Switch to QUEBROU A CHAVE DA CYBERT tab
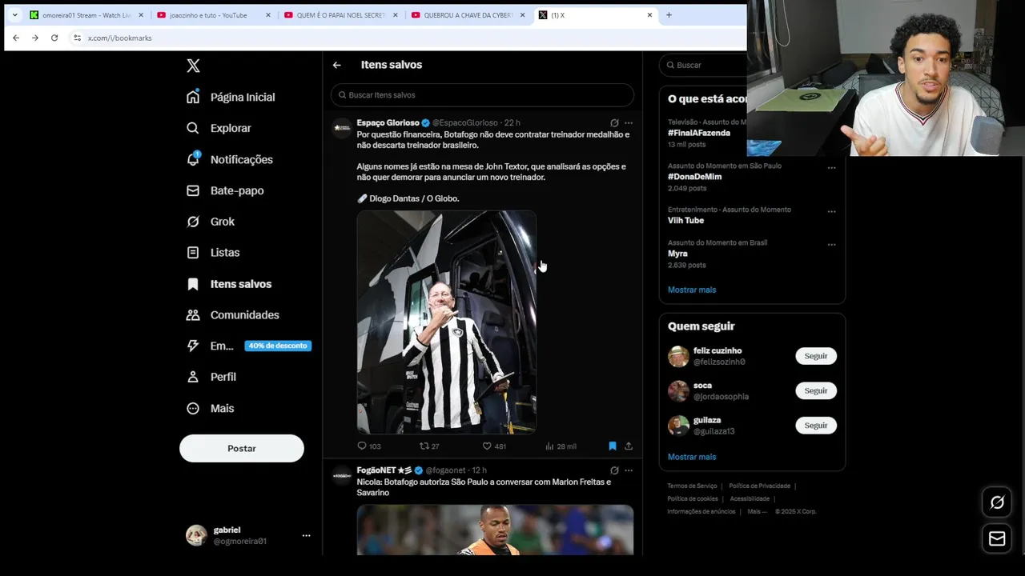The width and height of the screenshot is (1025, 576). tap(468, 15)
